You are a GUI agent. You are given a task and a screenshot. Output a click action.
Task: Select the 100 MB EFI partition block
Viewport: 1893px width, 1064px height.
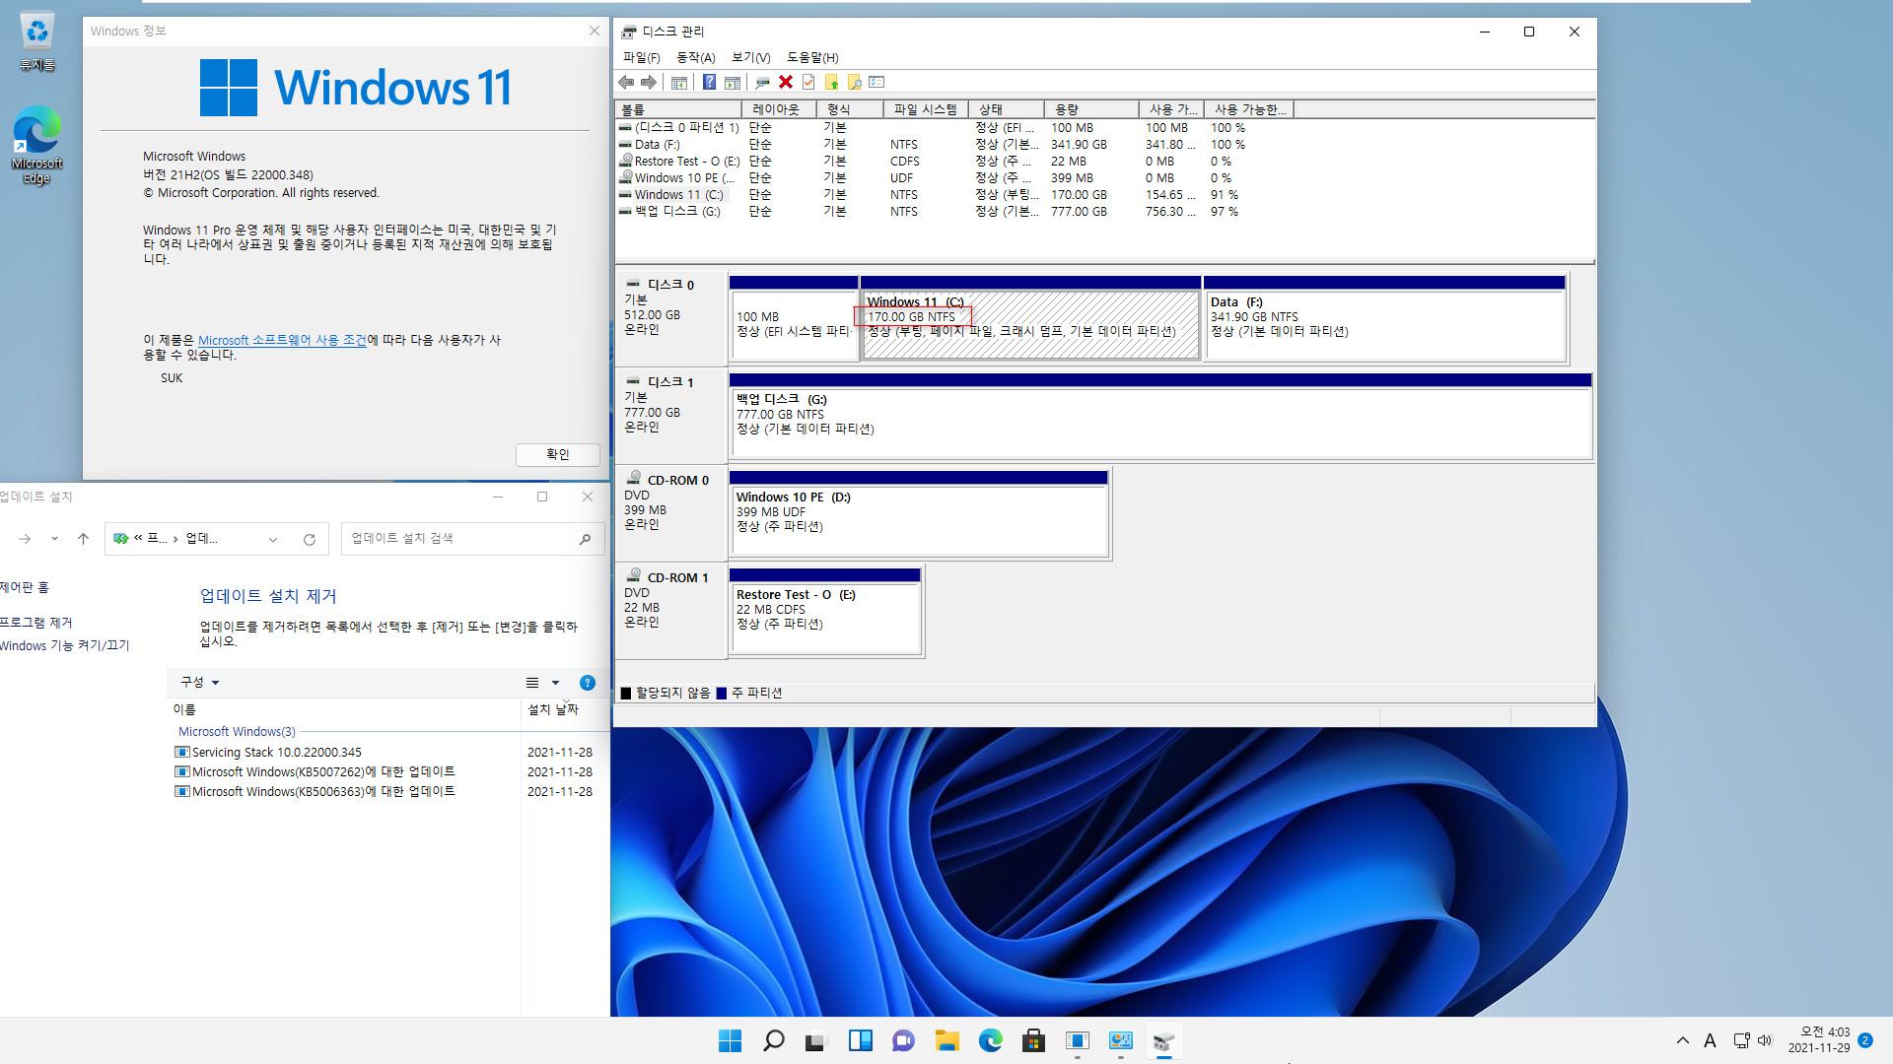tap(794, 319)
